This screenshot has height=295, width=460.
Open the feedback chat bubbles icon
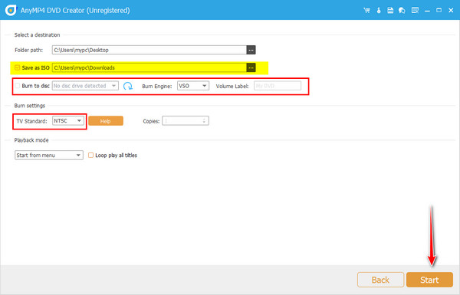point(402,11)
